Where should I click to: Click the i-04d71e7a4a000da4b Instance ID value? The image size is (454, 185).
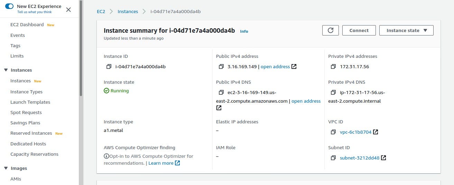coord(140,66)
